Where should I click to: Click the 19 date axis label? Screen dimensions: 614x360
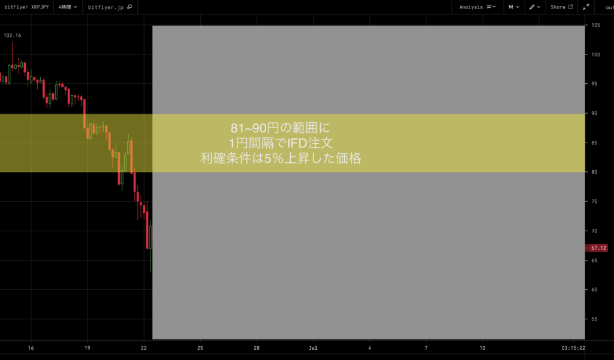(88, 348)
